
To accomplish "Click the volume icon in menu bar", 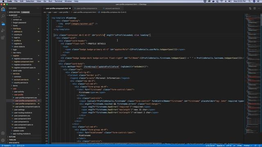I will coord(230,1).
